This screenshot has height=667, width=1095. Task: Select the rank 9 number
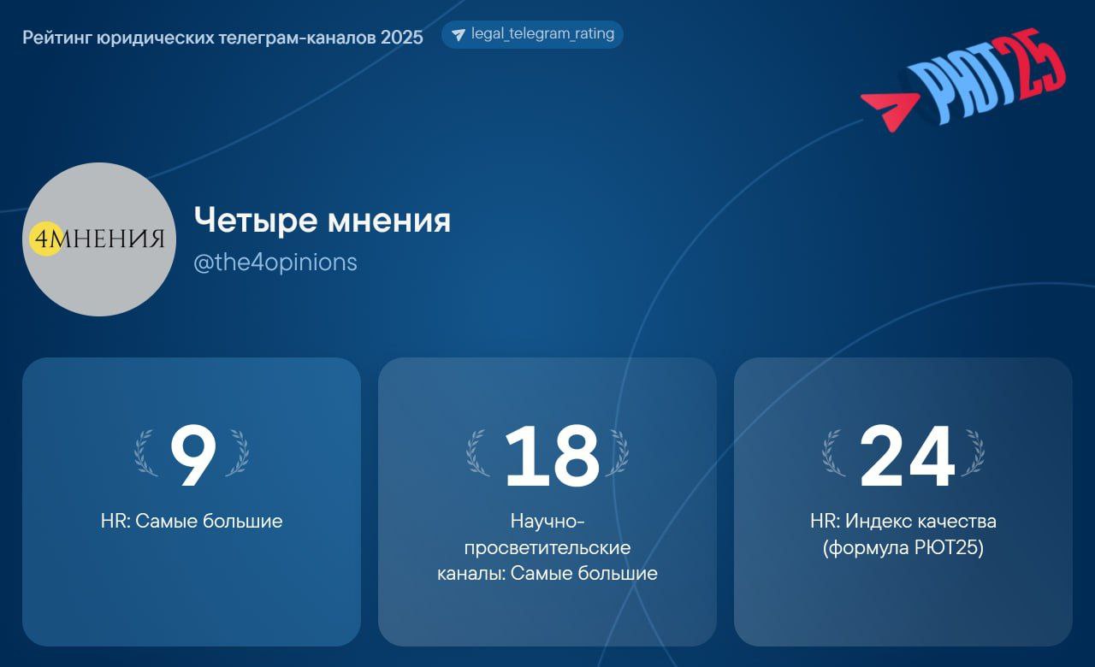coord(192,457)
